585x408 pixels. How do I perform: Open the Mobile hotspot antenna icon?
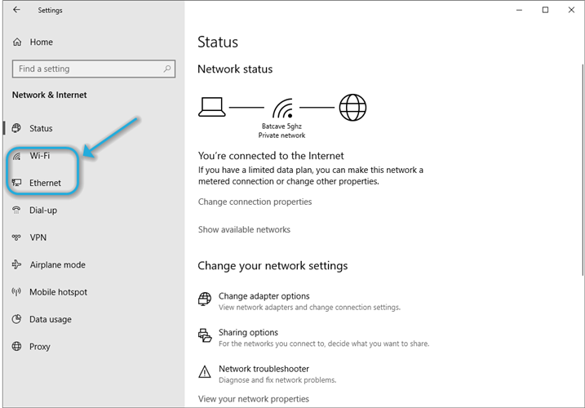[x=16, y=291]
